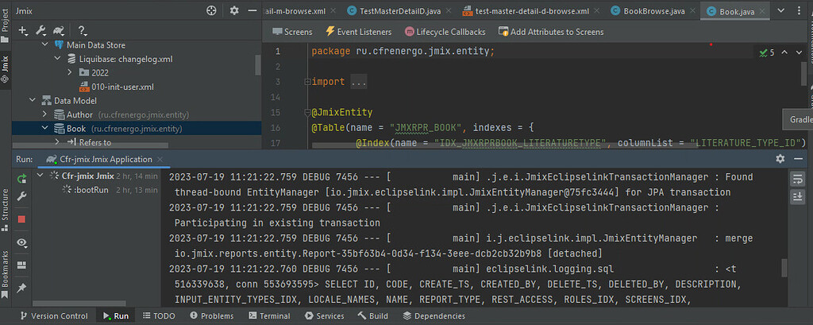
Task: Open Lifecycle Callbacks action
Action: pyautogui.click(x=445, y=32)
